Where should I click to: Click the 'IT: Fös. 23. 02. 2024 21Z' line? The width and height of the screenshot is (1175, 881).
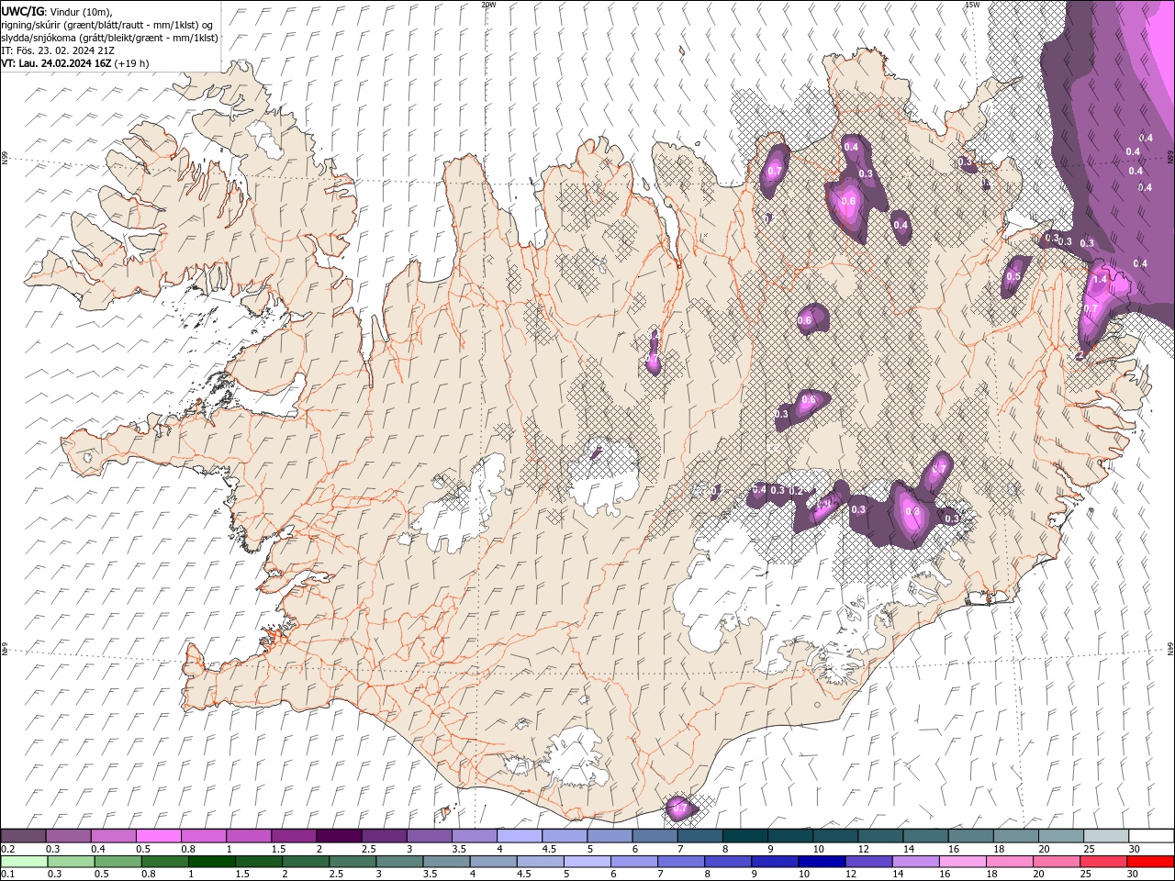point(59,50)
